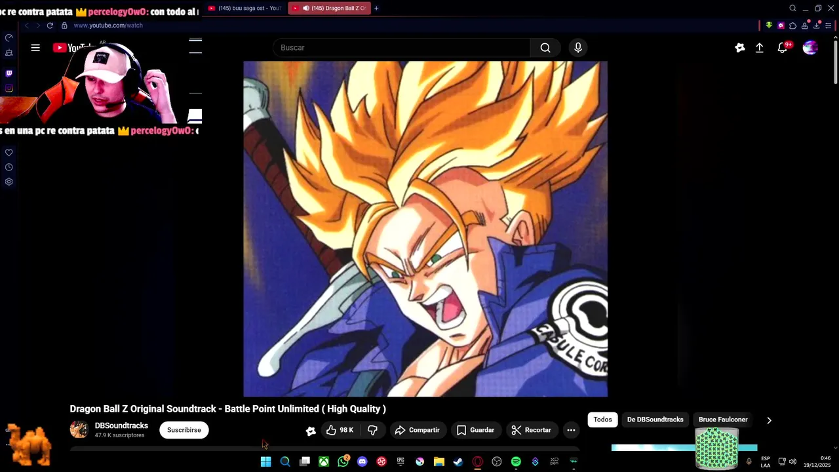839x472 pixels.
Task: Select the Bruce Faulconer filter chip
Action: pos(723,420)
